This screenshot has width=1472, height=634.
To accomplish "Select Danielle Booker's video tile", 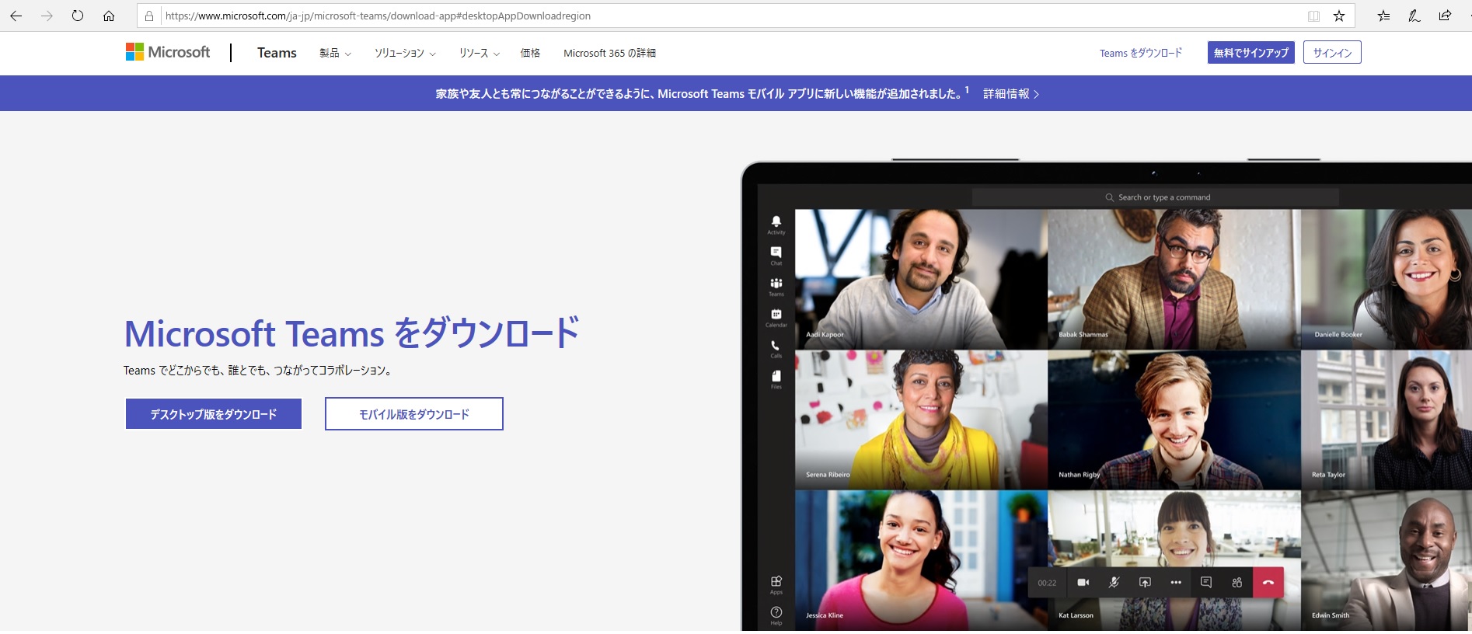I will 1387,279.
